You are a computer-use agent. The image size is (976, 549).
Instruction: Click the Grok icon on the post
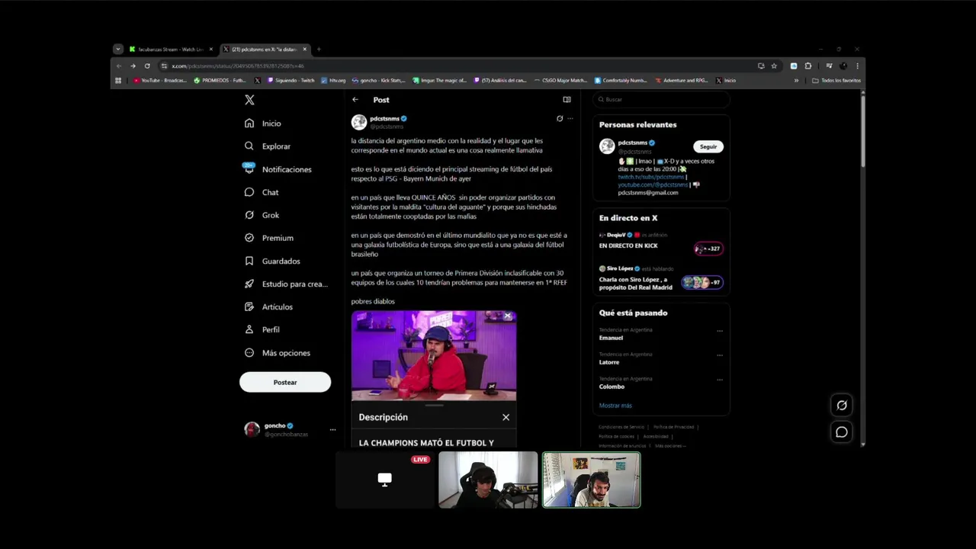pyautogui.click(x=560, y=118)
